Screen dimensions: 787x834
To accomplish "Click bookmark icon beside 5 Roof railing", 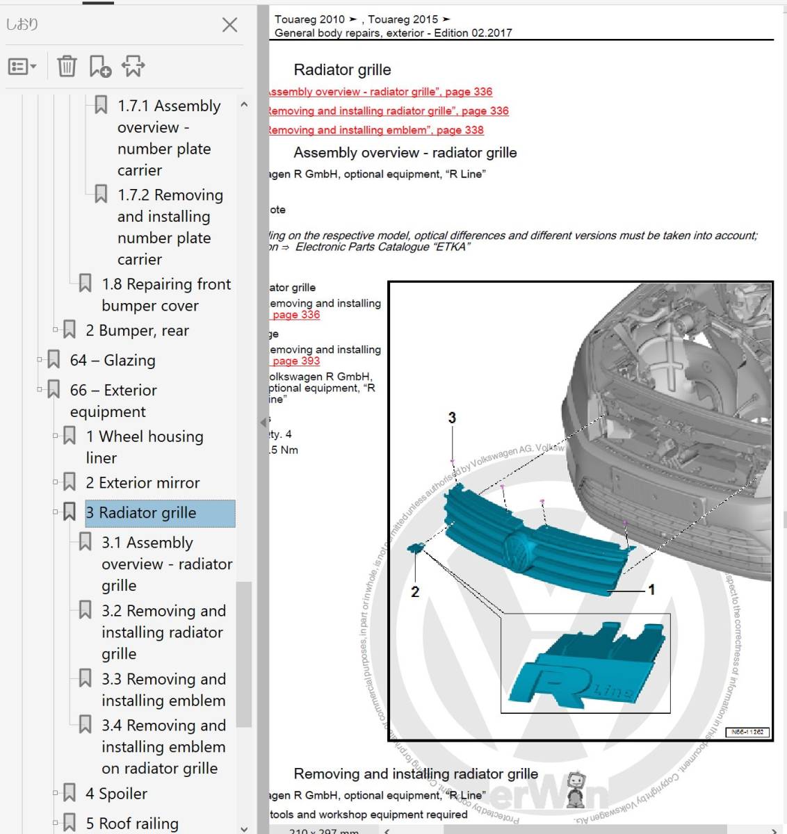I will (69, 822).
